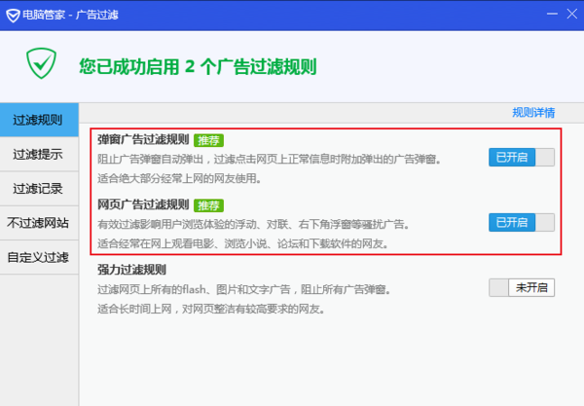Image resolution: width=584 pixels, height=406 pixels.
Task: Click the 您已成功启用 2 个广告过滤规则 heading
Action: click(198, 67)
